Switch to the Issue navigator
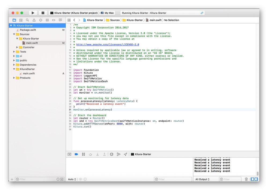This screenshot has width=268, height=190. 33,20
